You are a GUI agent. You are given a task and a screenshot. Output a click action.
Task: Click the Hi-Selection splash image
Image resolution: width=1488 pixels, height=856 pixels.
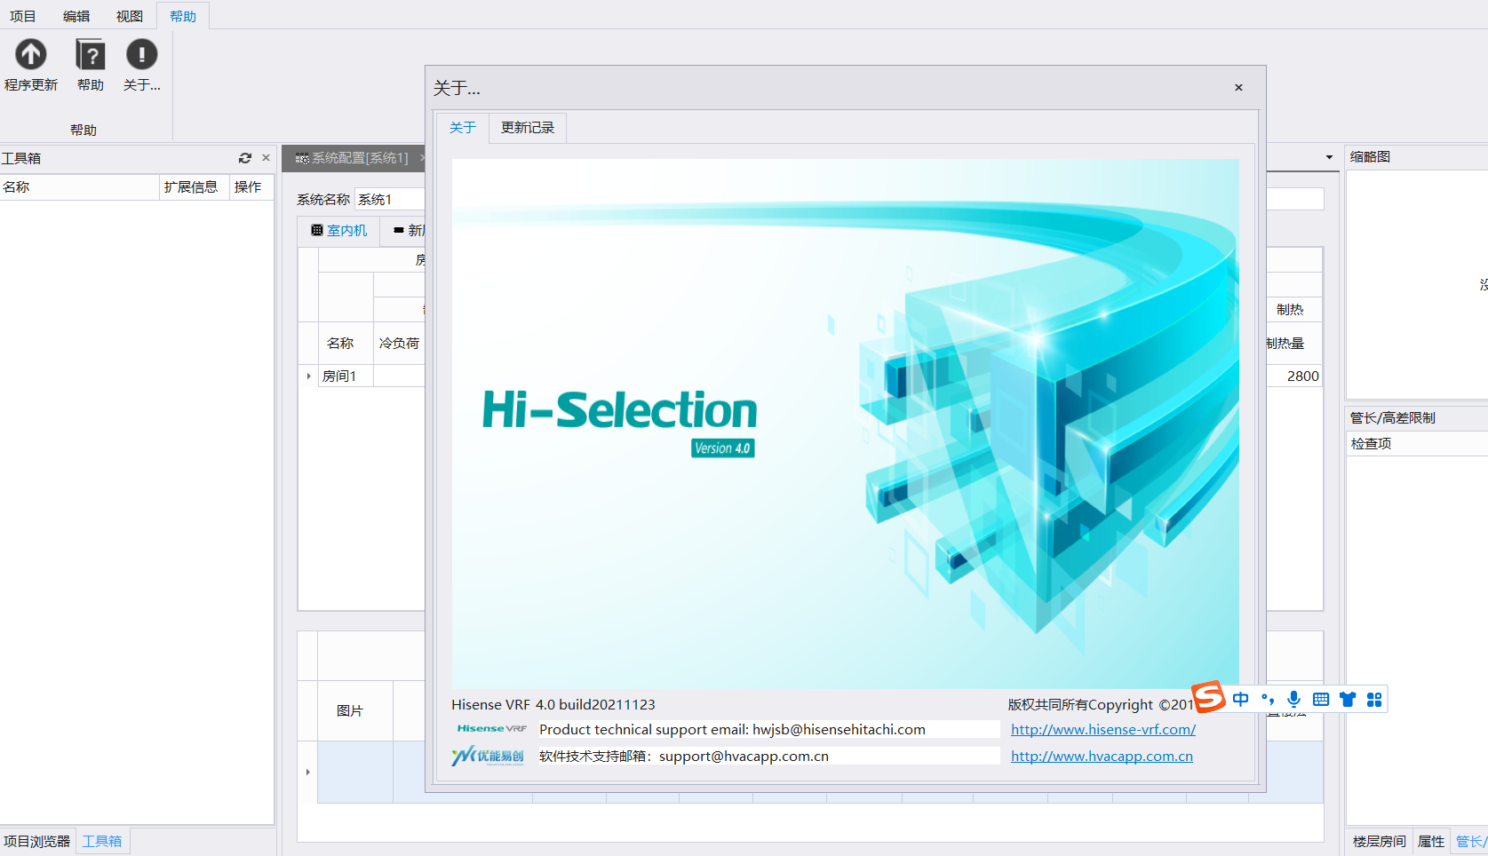coord(845,424)
